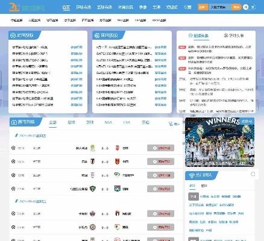
Task: Open the Real Madrid WINNERS photo thumbnail
Action: 219,142
